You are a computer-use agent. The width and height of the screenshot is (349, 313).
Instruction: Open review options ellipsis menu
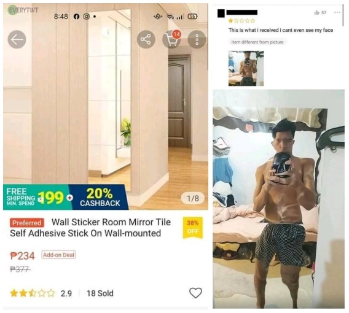(x=337, y=12)
